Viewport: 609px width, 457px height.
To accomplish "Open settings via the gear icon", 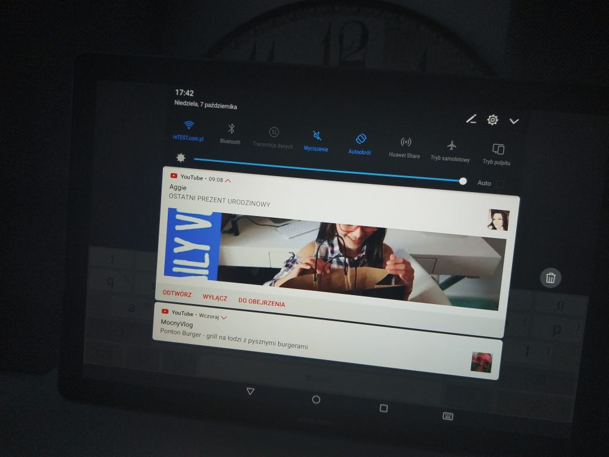I will coord(492,120).
